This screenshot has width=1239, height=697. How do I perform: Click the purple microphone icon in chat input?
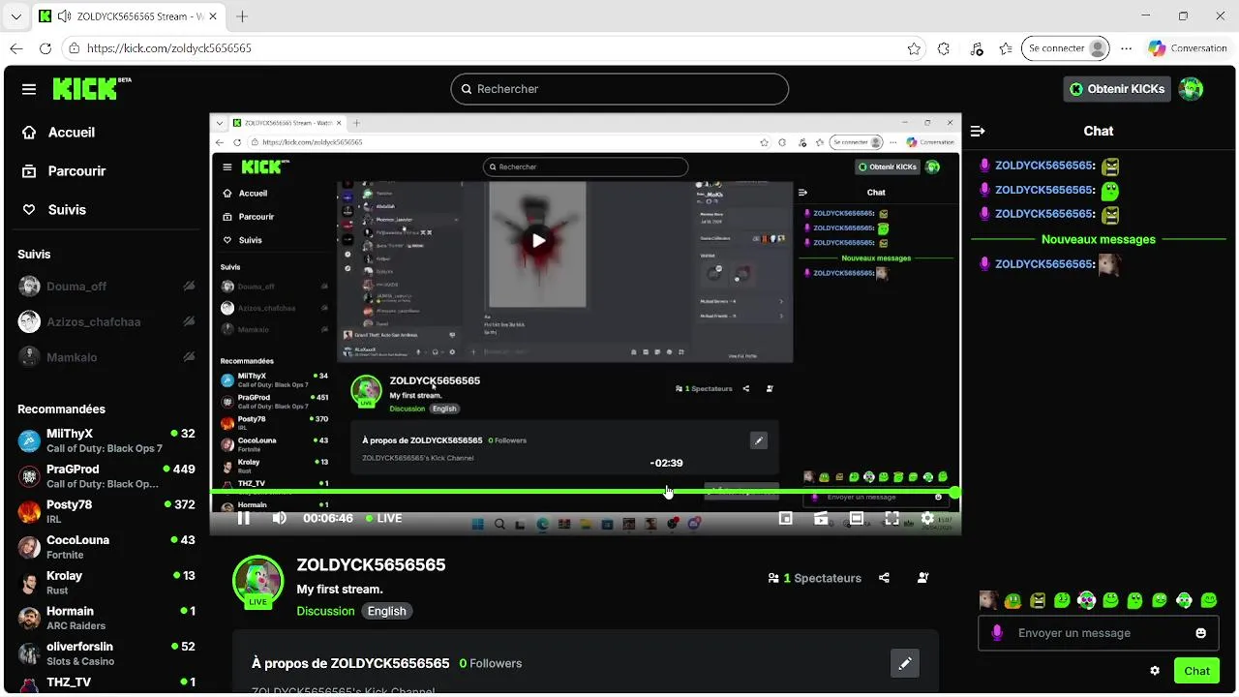998,633
